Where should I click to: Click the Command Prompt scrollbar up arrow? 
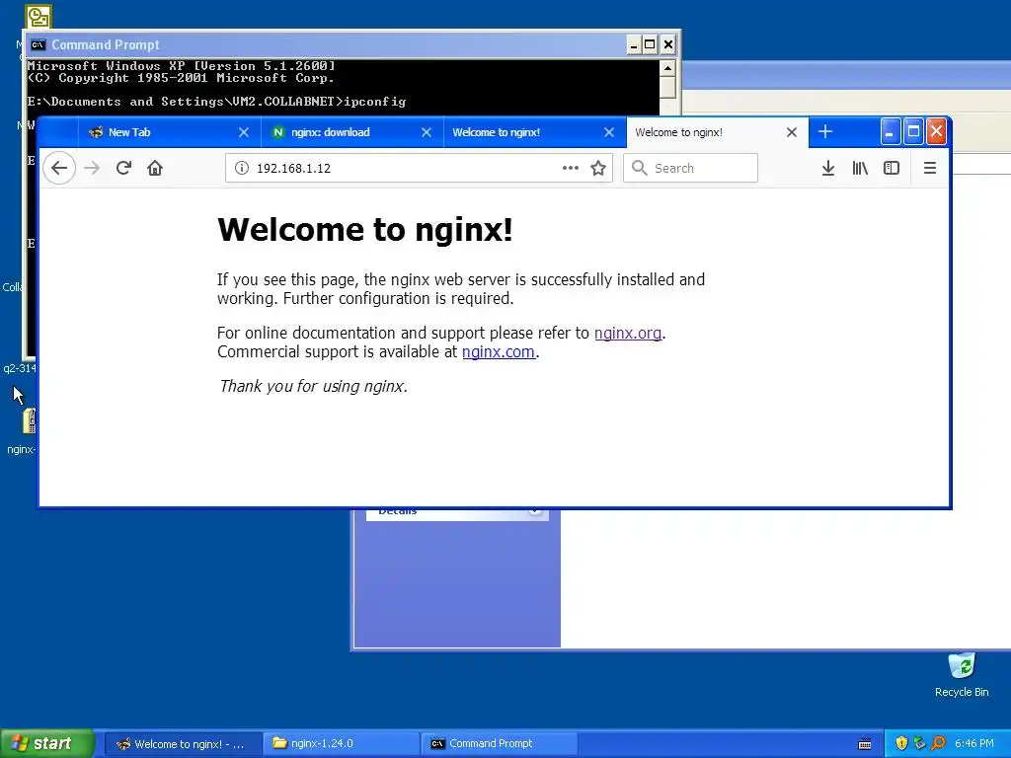(x=668, y=68)
